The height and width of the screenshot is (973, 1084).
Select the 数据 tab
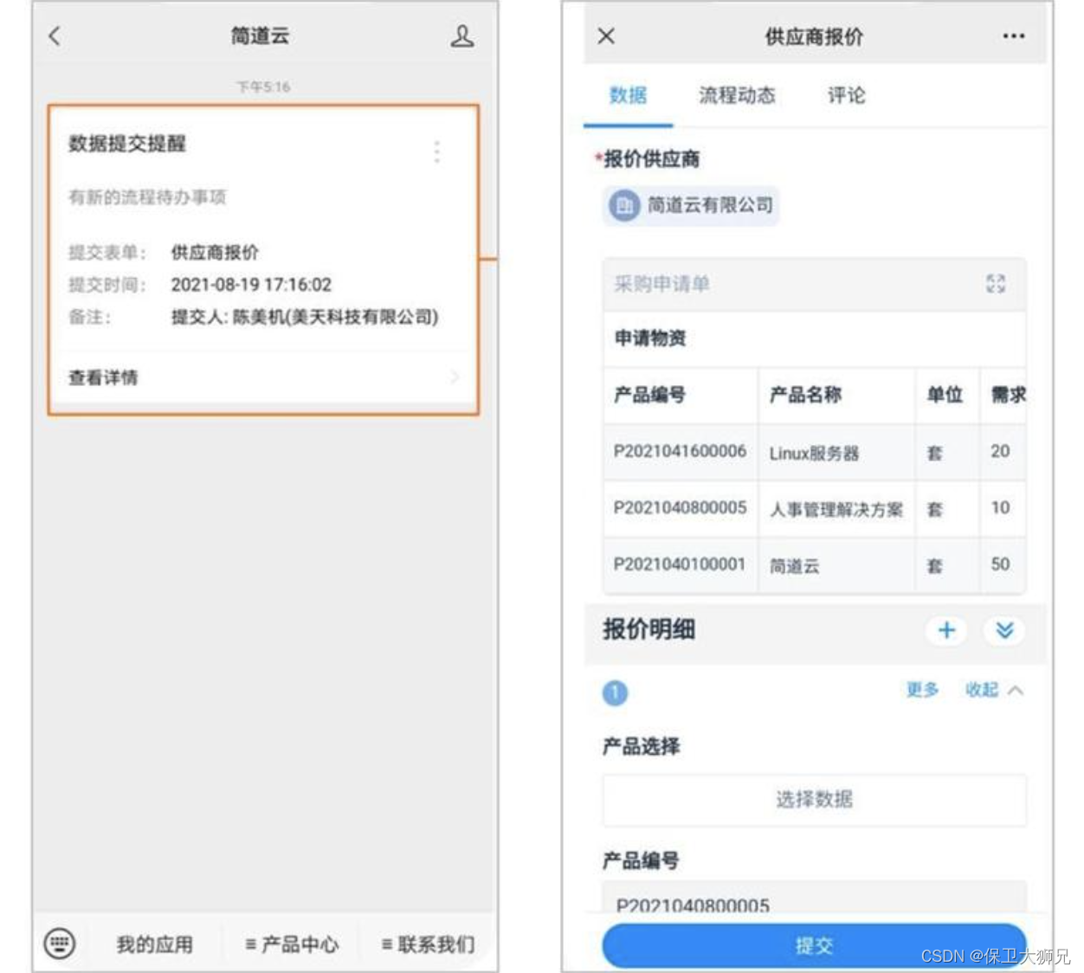point(628,95)
